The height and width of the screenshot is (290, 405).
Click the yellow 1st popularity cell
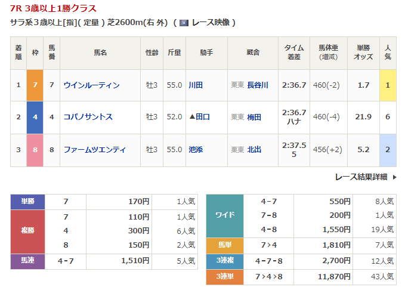[x=388, y=85]
